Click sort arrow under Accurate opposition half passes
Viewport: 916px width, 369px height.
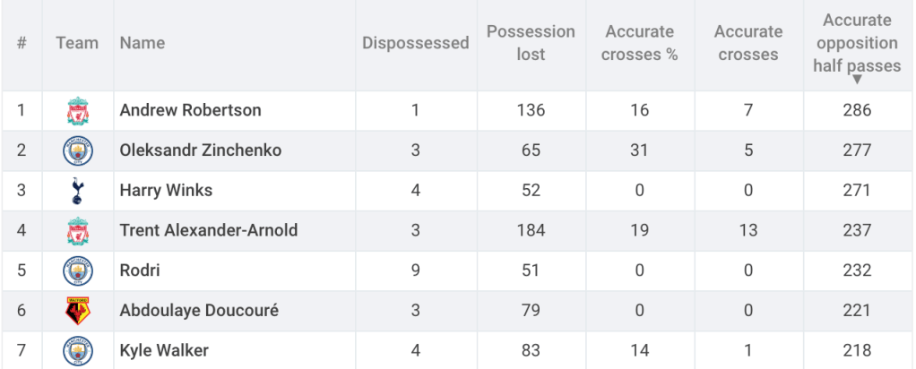857,80
